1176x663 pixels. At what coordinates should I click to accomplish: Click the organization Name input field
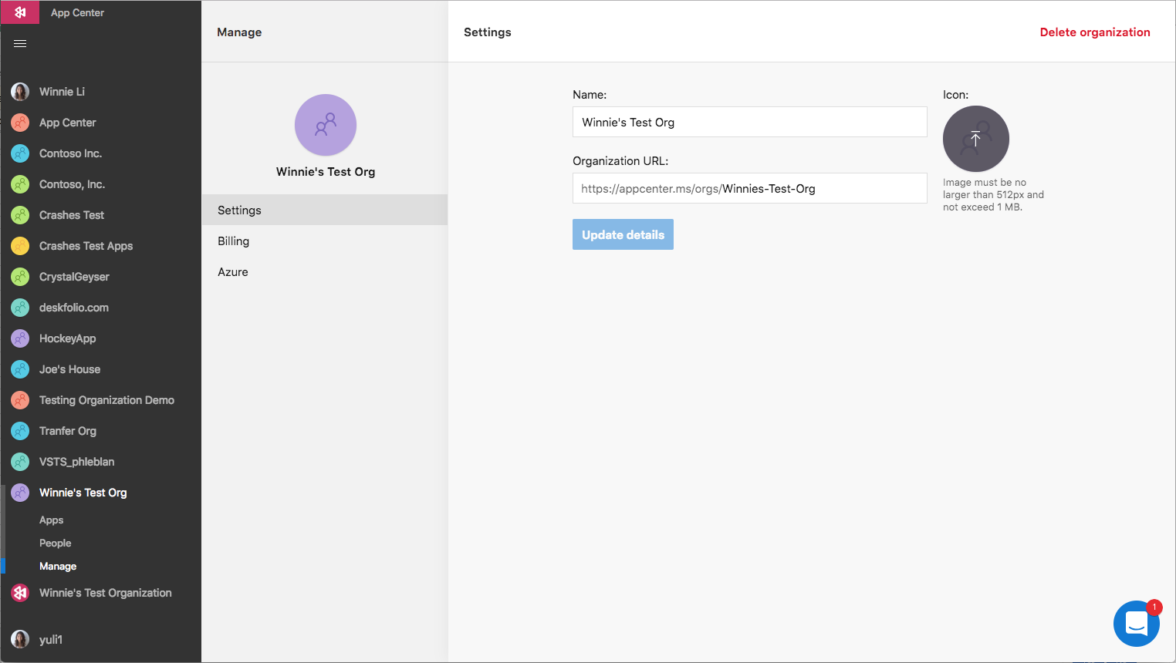(x=749, y=122)
